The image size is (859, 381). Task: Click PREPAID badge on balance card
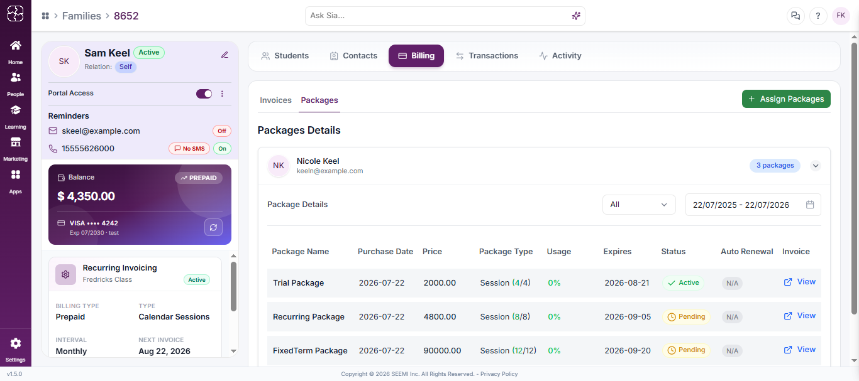click(x=199, y=178)
